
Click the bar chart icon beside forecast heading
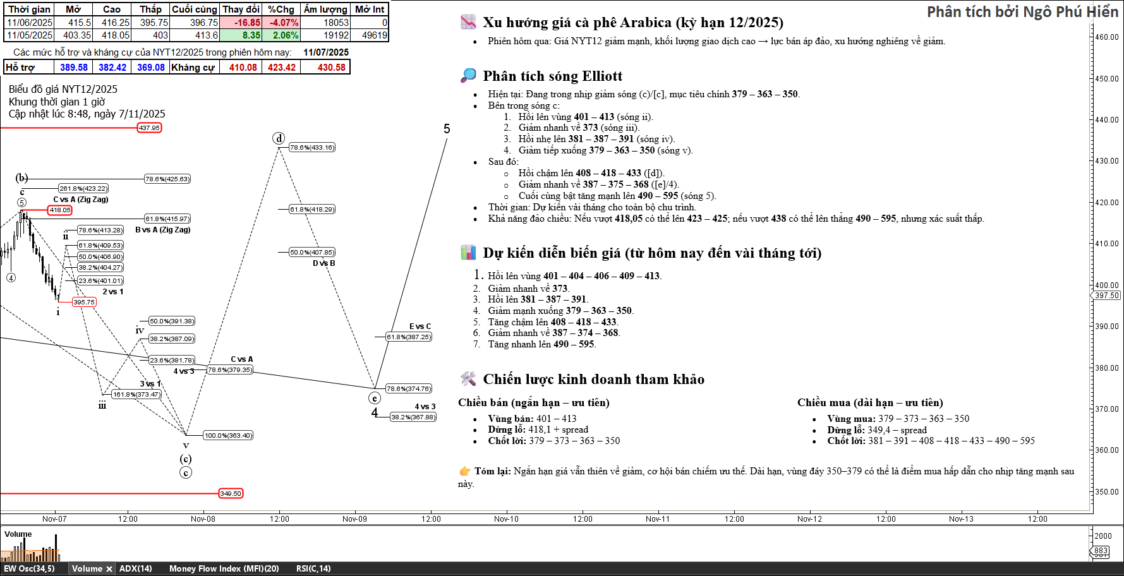point(468,253)
